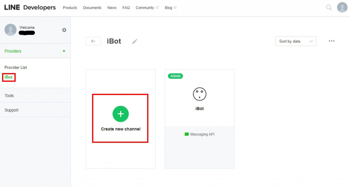Click the Admin badge on iBot card
The height and width of the screenshot is (187, 350).
click(175, 76)
